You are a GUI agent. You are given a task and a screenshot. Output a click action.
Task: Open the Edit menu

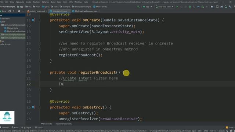[x=7, y=2]
